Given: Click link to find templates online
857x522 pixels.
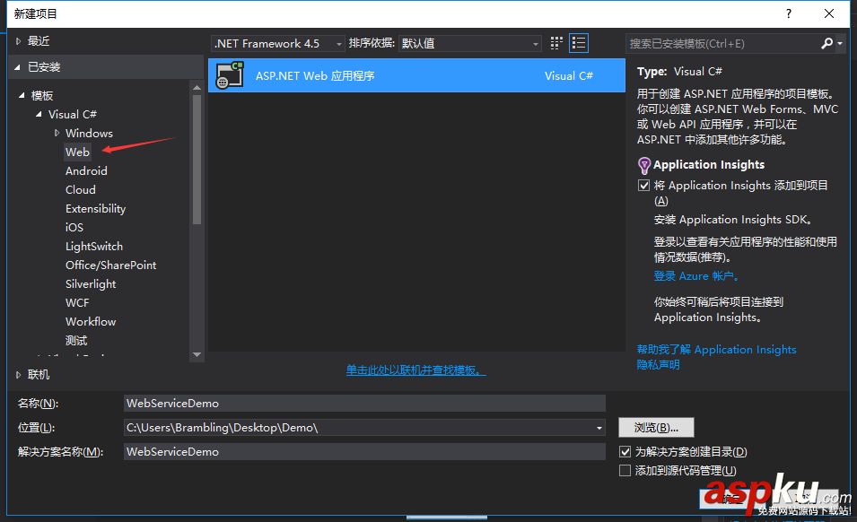Looking at the screenshot, I should 415,370.
